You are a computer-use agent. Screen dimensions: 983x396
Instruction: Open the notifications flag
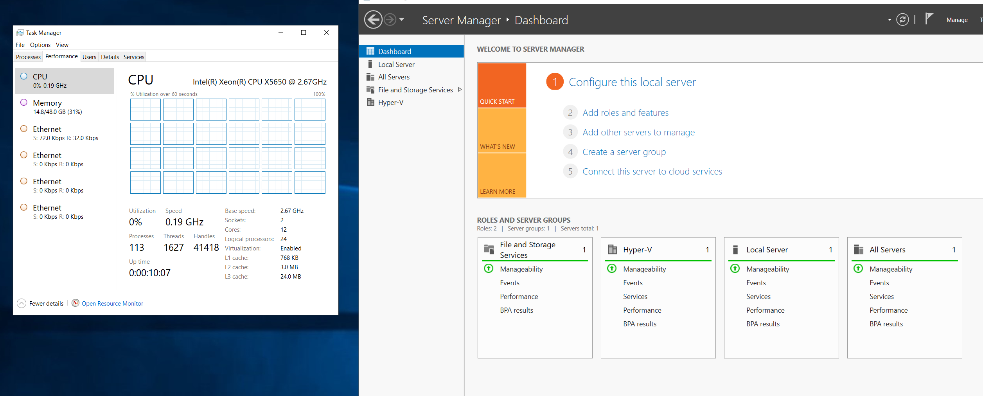[929, 18]
